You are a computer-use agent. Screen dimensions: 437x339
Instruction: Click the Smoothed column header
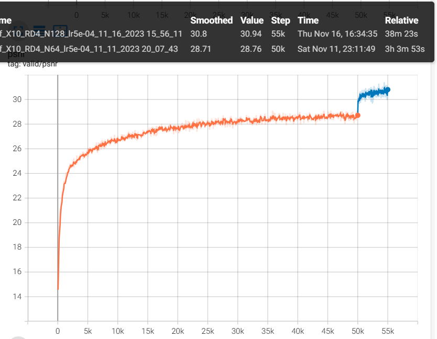point(211,20)
